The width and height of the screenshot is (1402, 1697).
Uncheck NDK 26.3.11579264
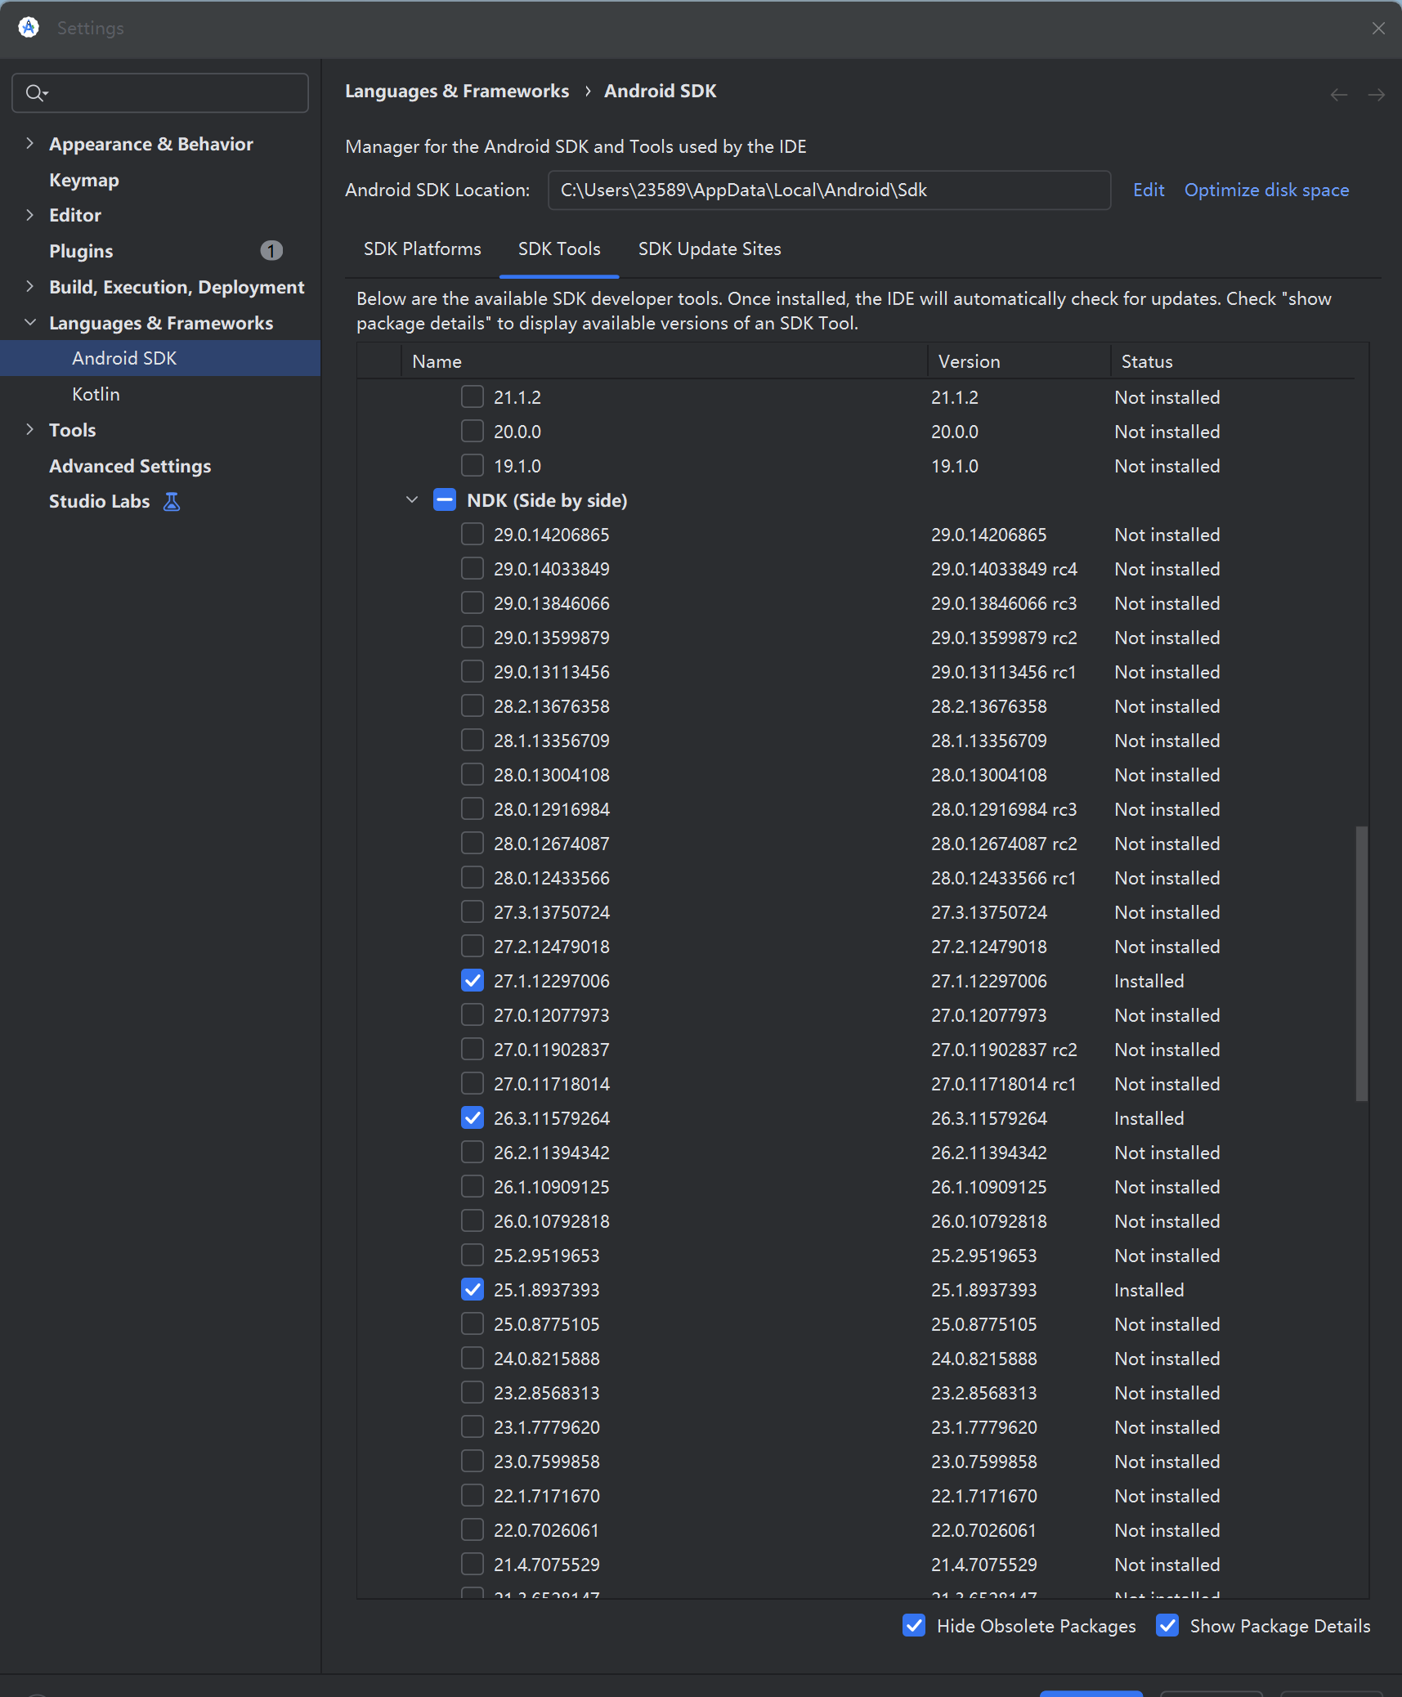pos(473,1118)
